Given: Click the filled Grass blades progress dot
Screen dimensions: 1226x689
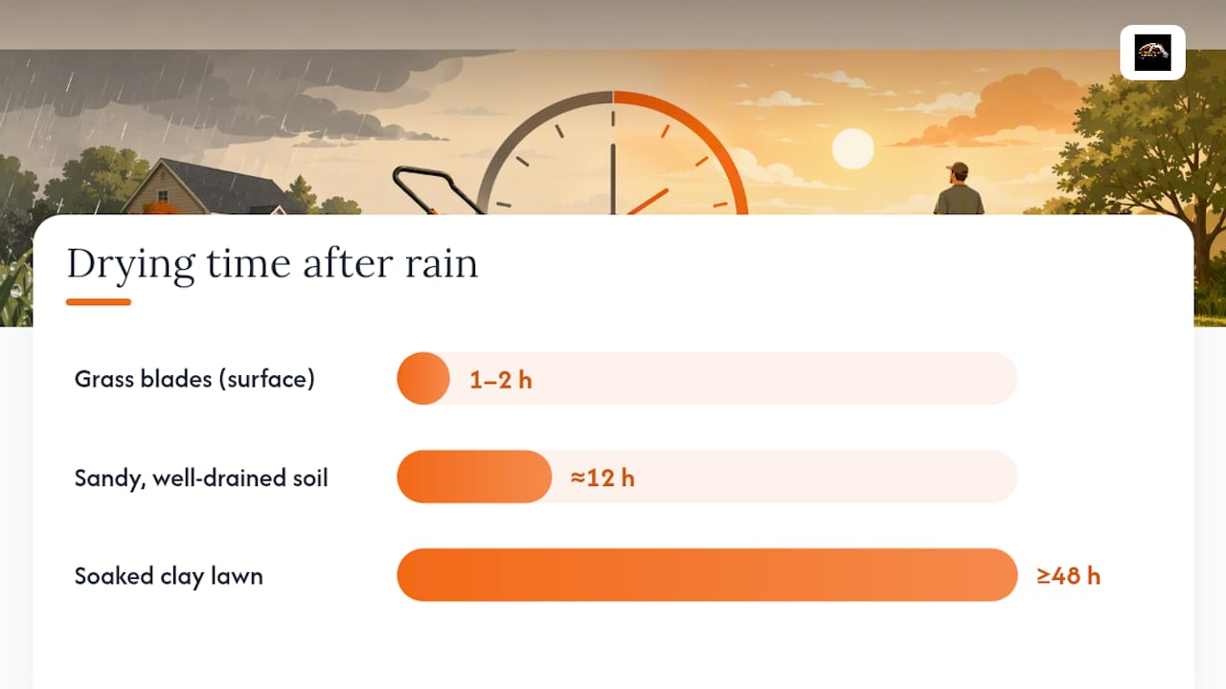Looking at the screenshot, I should pyautogui.click(x=423, y=379).
